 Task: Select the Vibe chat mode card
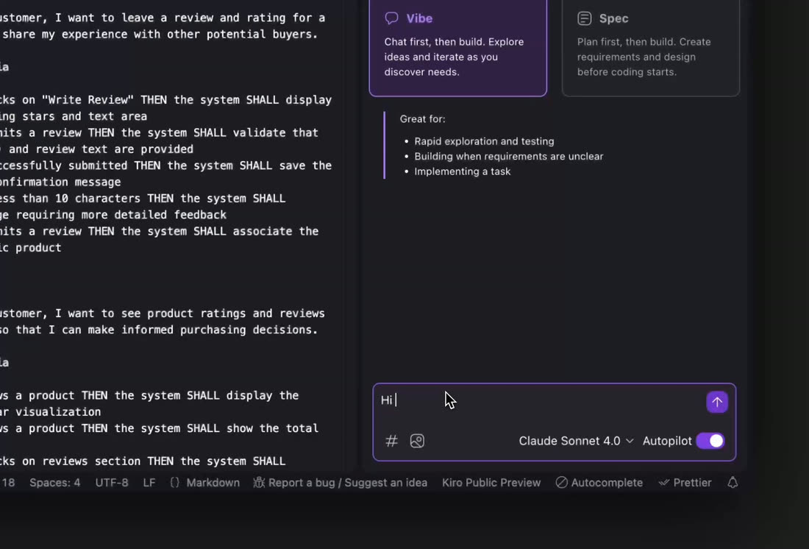458,48
